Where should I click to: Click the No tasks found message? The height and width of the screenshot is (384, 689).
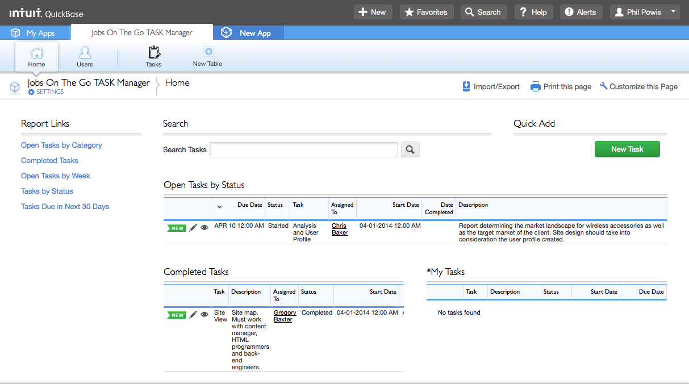(x=459, y=312)
